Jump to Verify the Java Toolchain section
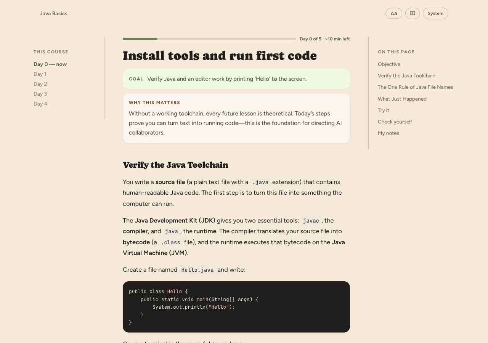 pyautogui.click(x=406, y=75)
